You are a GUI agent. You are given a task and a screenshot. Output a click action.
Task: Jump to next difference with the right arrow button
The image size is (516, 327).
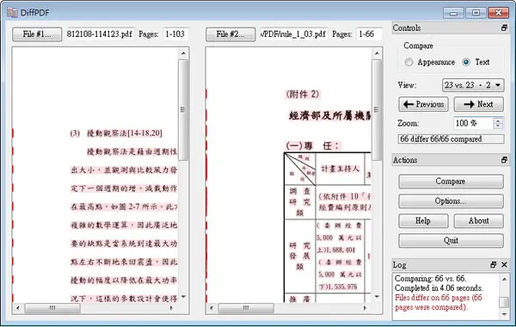[479, 104]
